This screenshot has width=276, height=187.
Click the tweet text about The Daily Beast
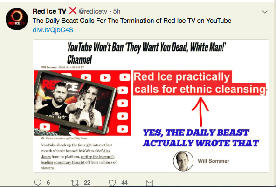click(132, 21)
